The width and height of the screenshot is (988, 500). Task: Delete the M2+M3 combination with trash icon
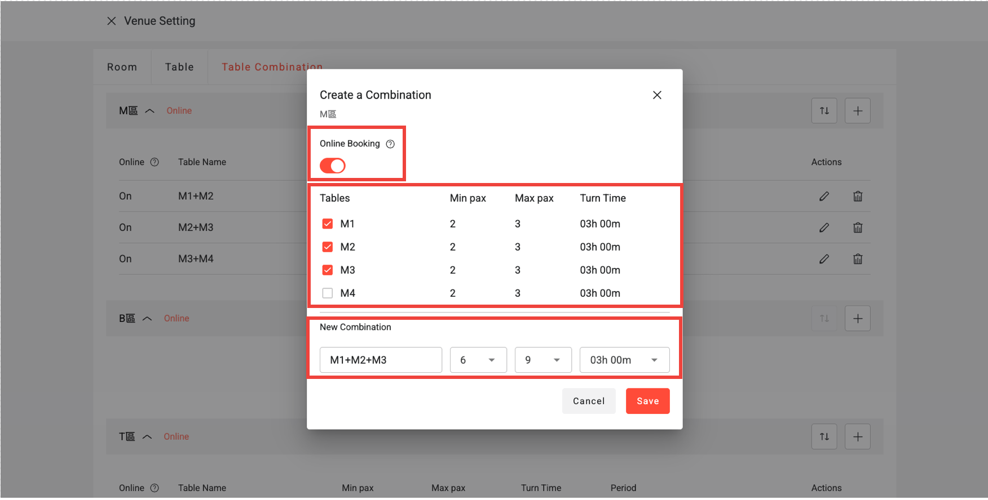point(857,227)
